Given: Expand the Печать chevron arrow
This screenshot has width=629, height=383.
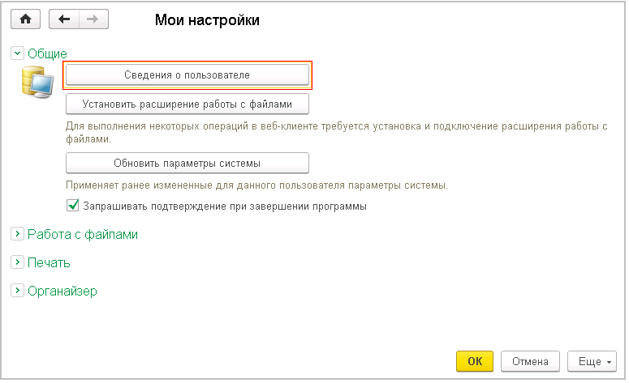Looking at the screenshot, I should pos(17,262).
